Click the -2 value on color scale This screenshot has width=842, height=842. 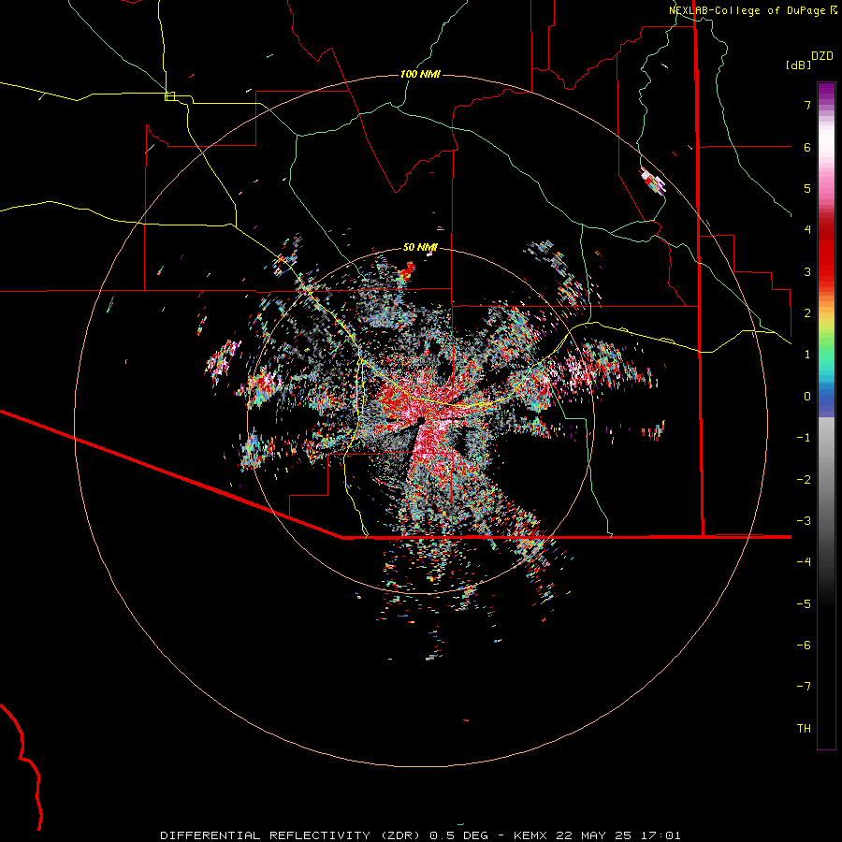point(804,479)
